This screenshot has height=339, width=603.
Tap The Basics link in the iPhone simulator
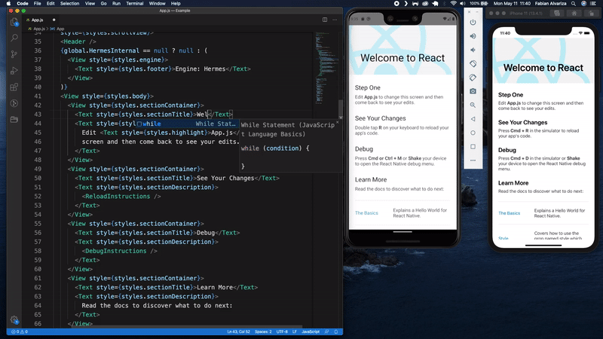(510, 213)
